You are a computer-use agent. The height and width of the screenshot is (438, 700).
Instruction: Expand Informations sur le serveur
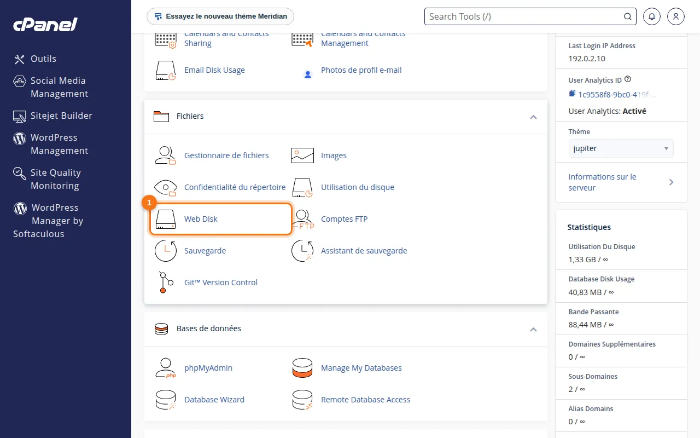(x=621, y=182)
